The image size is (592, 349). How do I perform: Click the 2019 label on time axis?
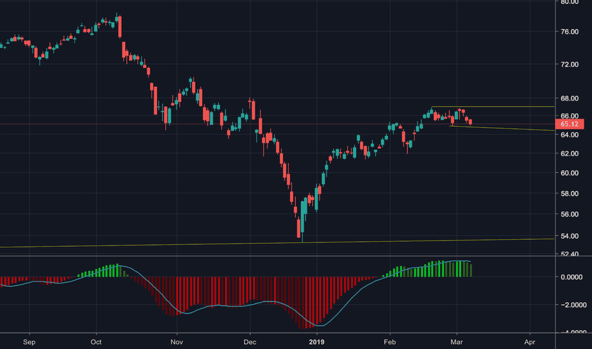click(x=316, y=342)
